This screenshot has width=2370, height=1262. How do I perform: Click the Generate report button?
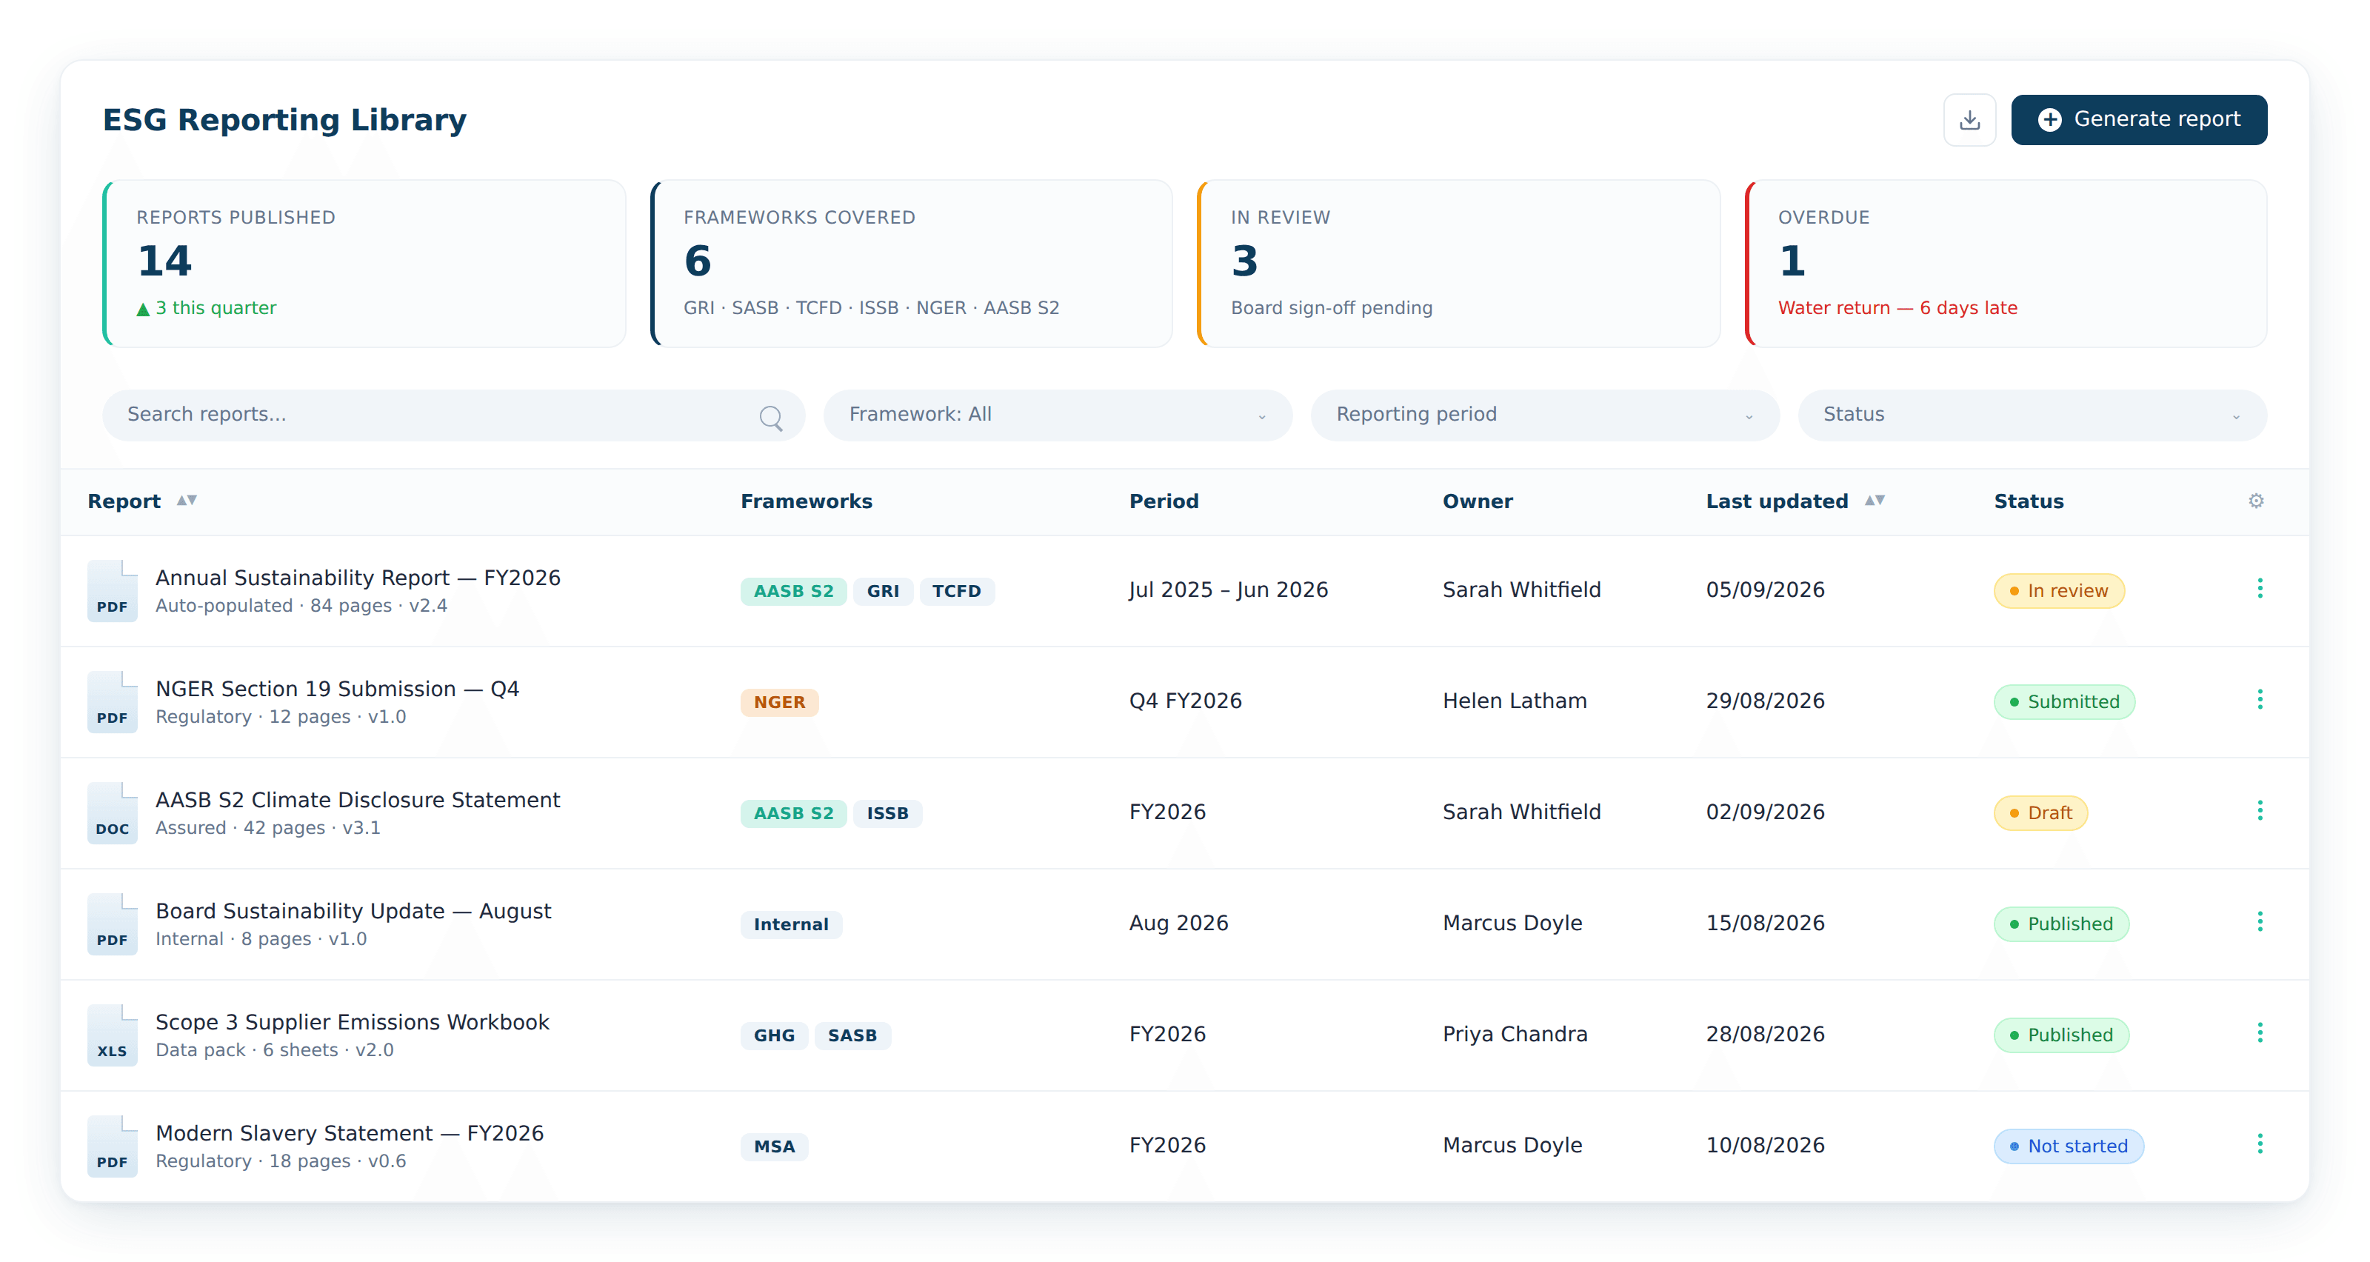pyautogui.click(x=2138, y=119)
